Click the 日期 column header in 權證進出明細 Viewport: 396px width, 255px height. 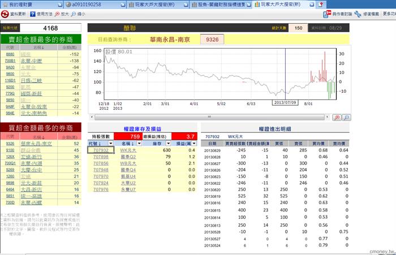212,144
